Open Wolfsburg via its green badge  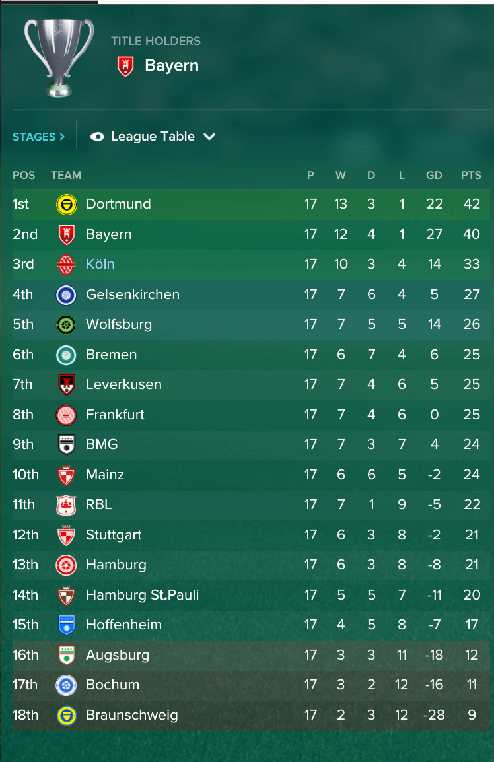coord(66,325)
